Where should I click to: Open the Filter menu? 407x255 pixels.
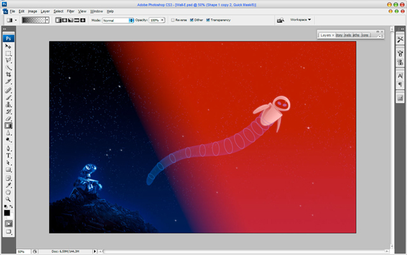(x=71, y=11)
